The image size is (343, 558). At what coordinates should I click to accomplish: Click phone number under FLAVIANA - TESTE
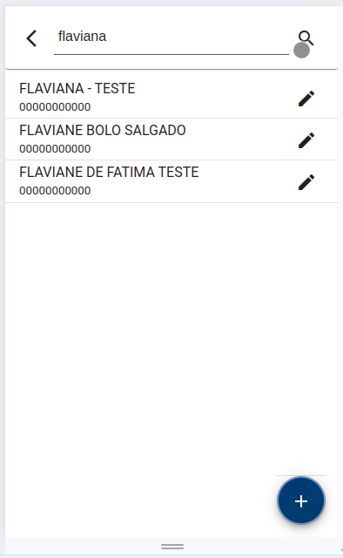55,106
